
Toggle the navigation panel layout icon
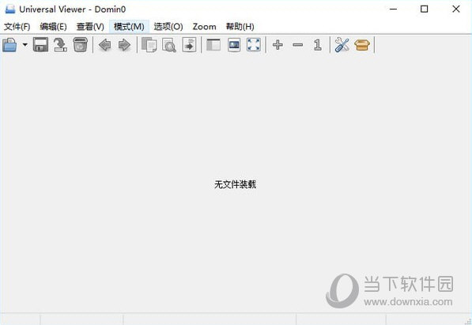pyautogui.click(x=213, y=45)
